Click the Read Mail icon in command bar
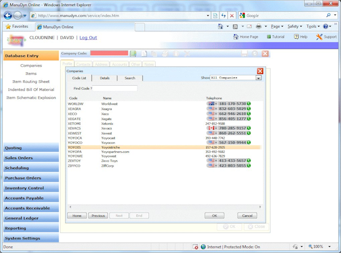 click(x=249, y=27)
